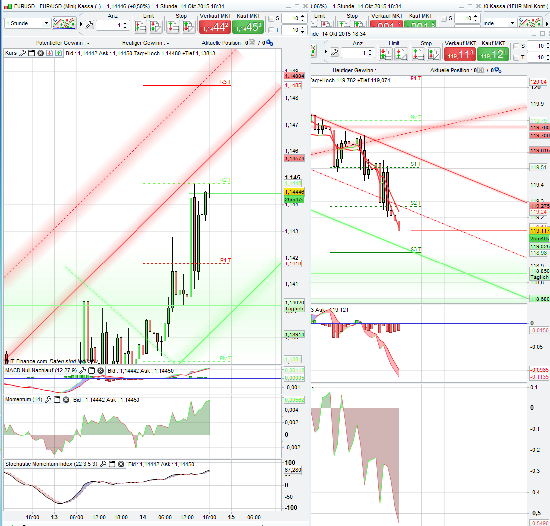The height and width of the screenshot is (526, 550).
Task: Close the Stochastic Momentum Index panel
Action: click(x=120, y=464)
